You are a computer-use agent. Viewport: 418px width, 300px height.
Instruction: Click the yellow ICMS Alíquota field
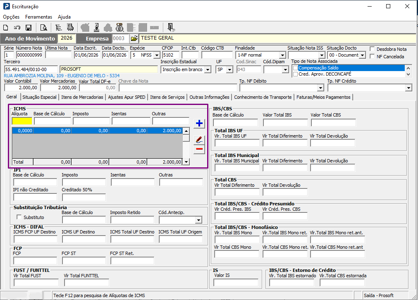pyautogui.click(x=22, y=121)
